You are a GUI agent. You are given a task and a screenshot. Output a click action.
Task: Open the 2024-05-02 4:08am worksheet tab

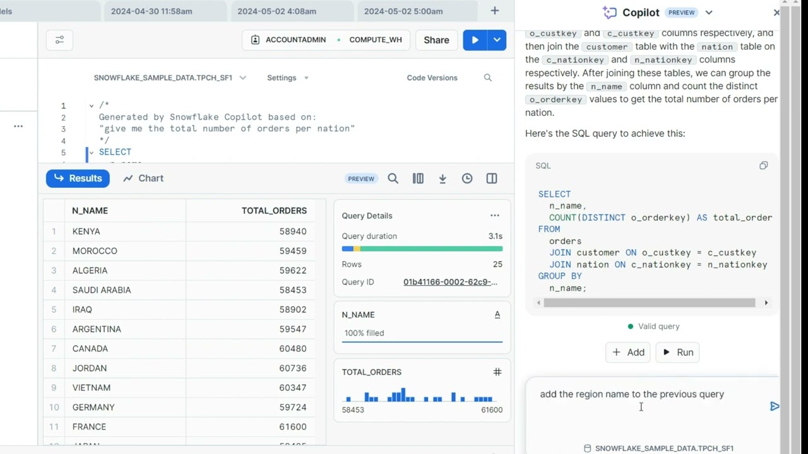coord(278,11)
